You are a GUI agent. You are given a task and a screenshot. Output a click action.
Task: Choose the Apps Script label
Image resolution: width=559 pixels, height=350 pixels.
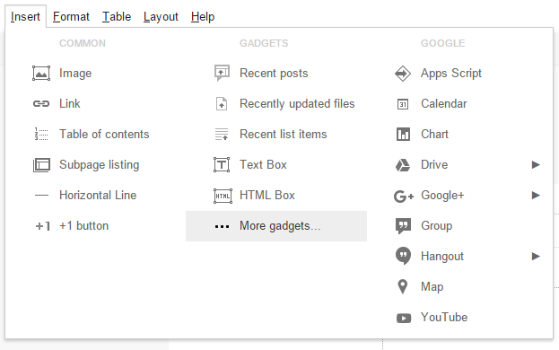click(x=451, y=74)
